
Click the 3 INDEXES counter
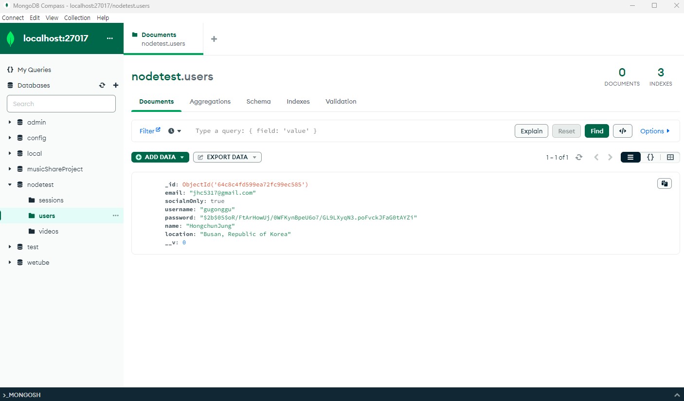tap(661, 77)
